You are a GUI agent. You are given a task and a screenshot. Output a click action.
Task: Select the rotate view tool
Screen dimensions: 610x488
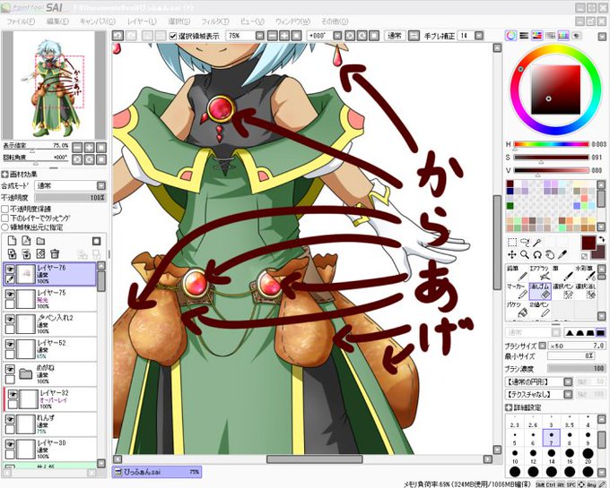pos(537,254)
